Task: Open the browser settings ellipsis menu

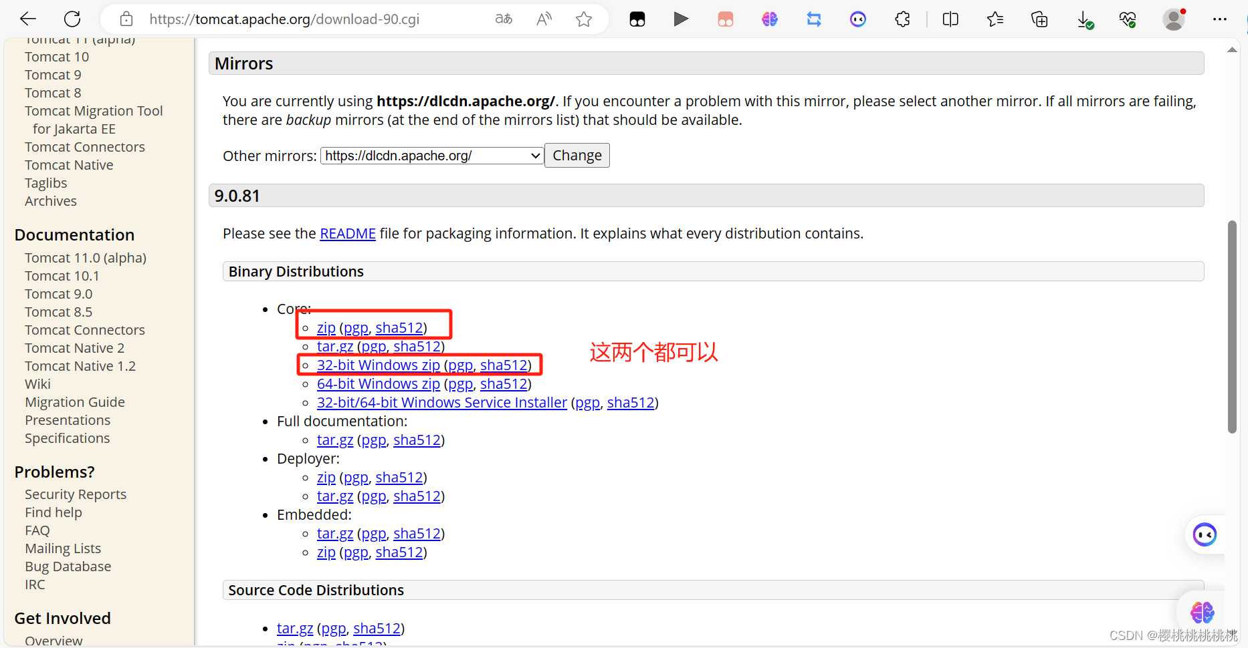Action: (1220, 19)
